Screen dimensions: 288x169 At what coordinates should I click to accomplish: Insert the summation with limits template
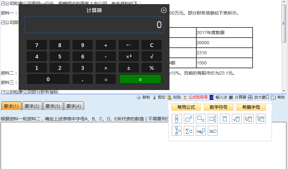(x=177, y=131)
